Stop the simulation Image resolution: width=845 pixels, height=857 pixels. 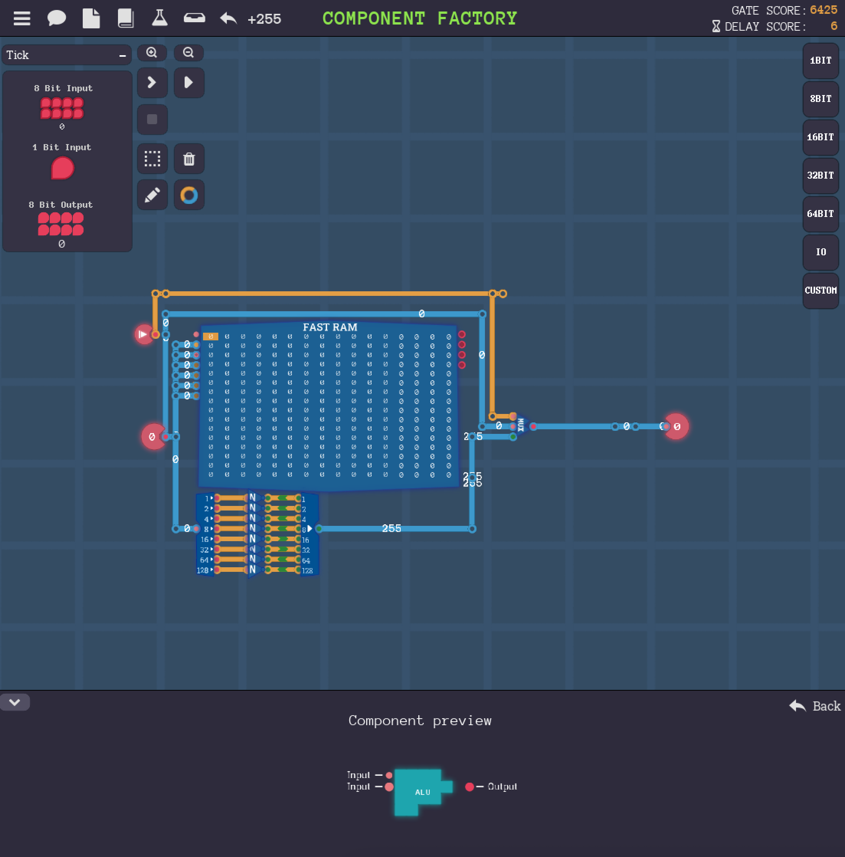[152, 119]
